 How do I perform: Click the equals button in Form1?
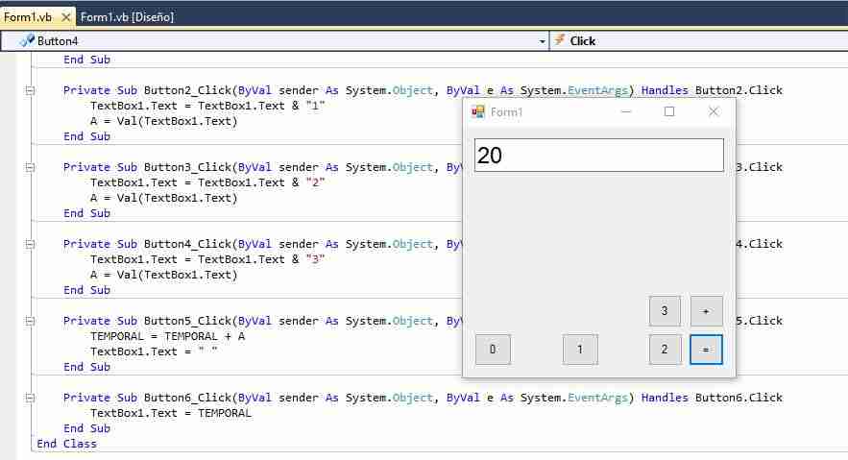pyautogui.click(x=706, y=350)
